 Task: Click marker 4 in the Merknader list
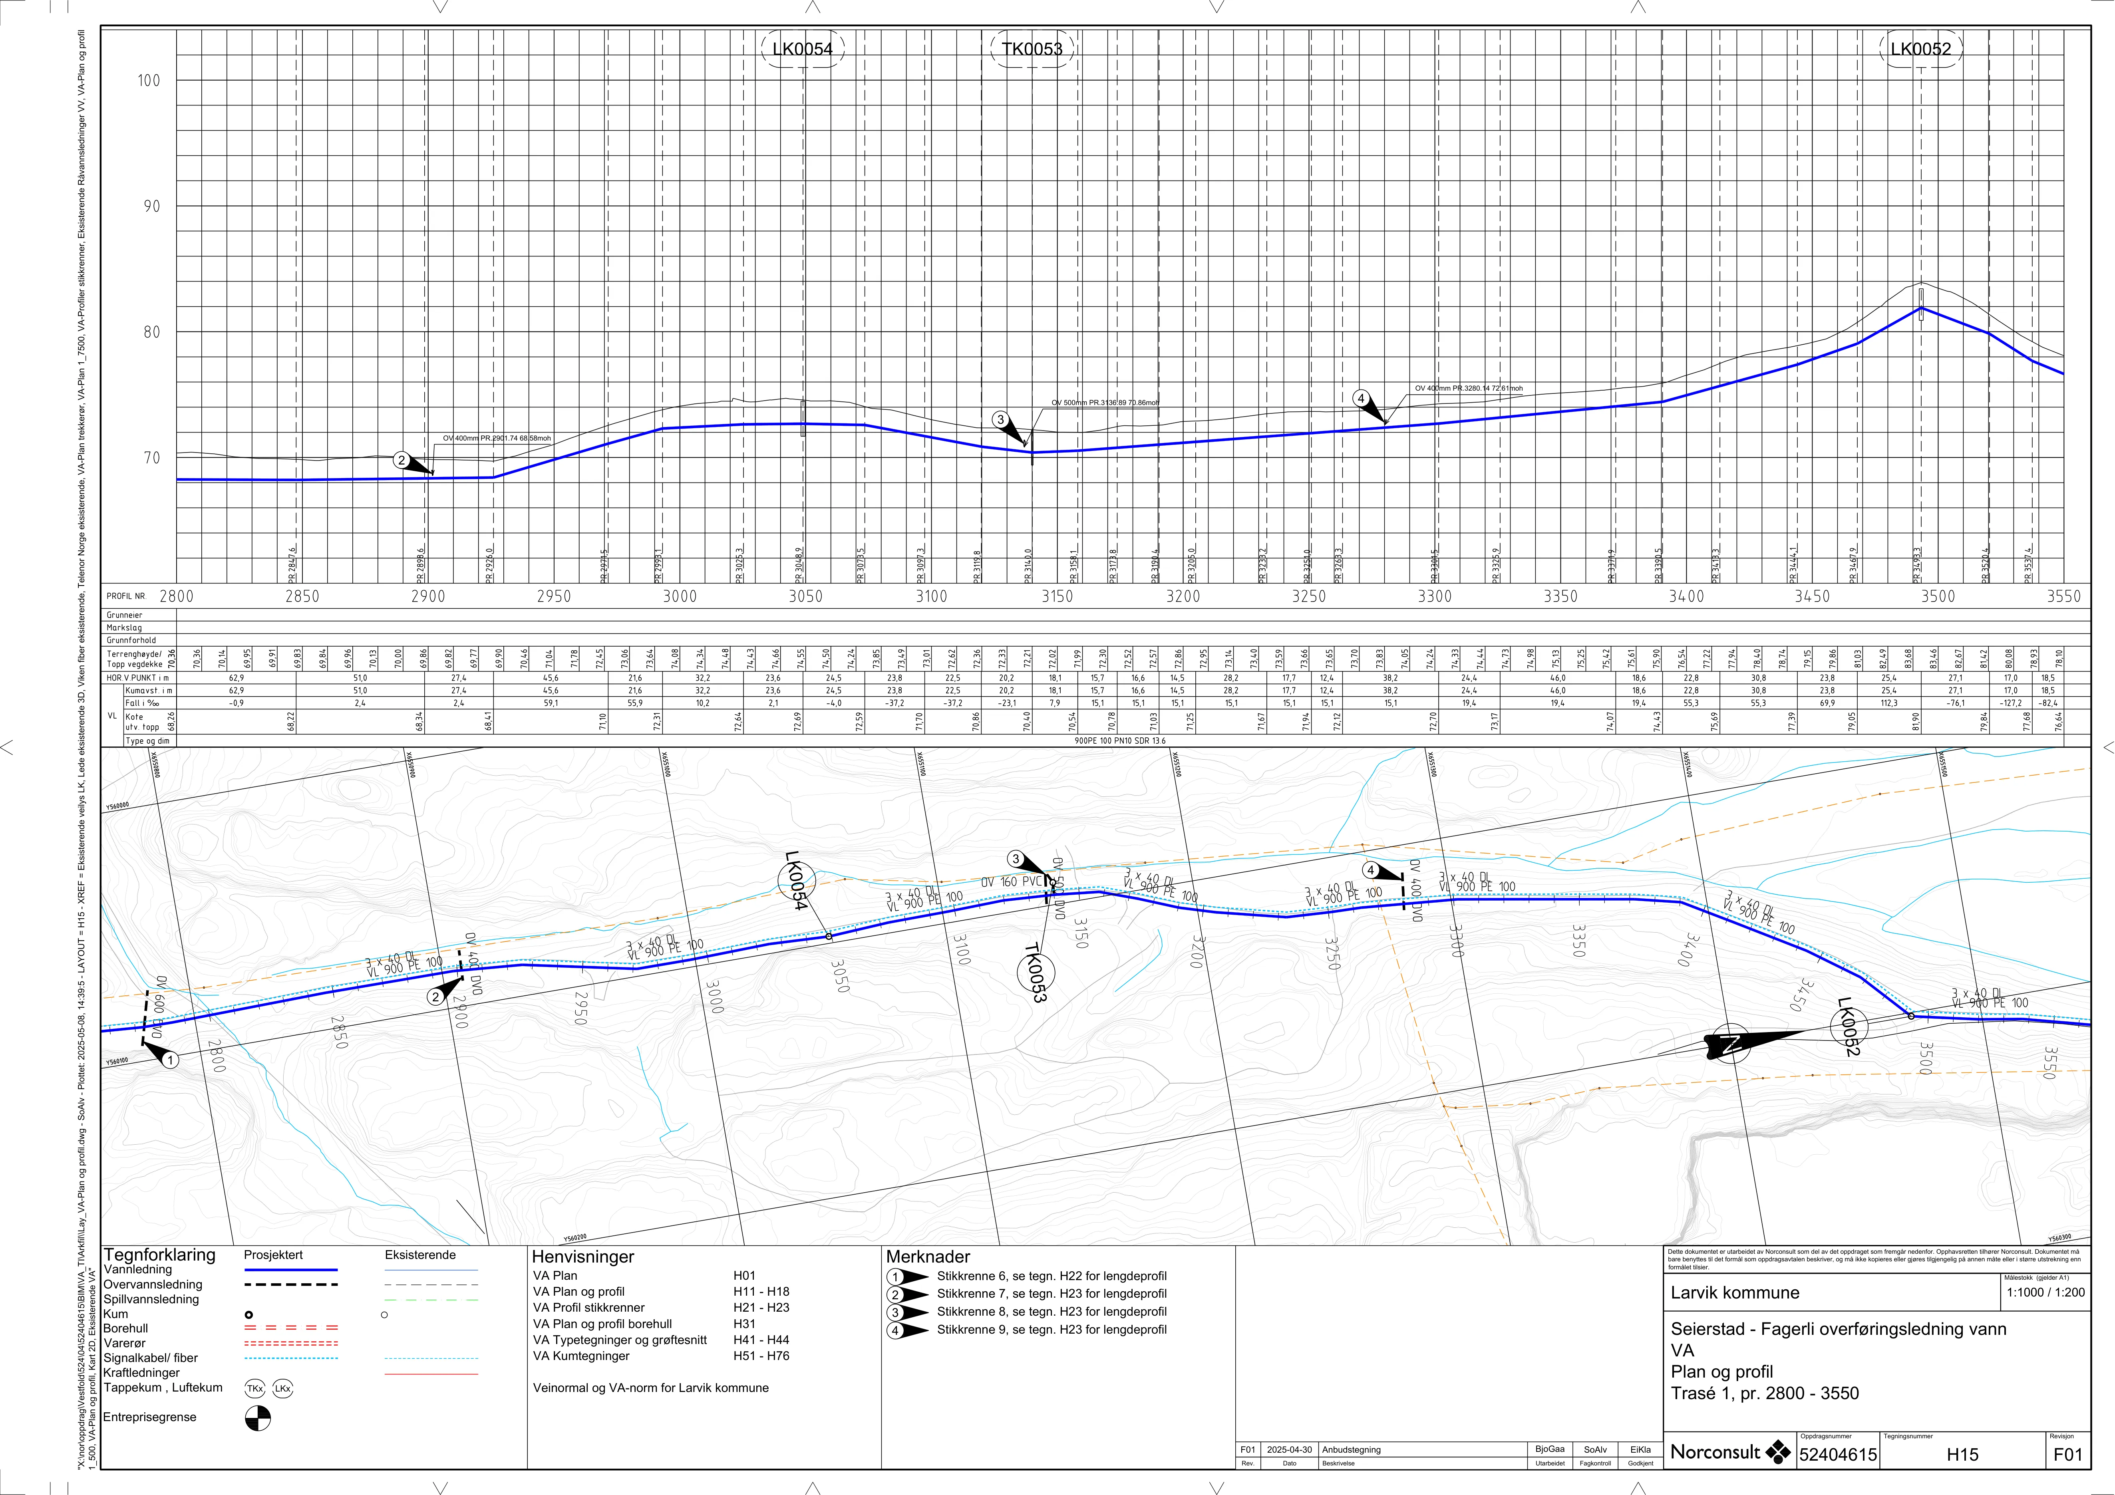click(895, 1330)
